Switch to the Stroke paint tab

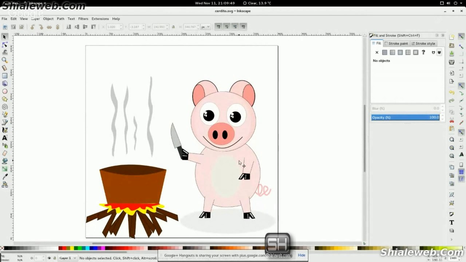click(x=396, y=43)
